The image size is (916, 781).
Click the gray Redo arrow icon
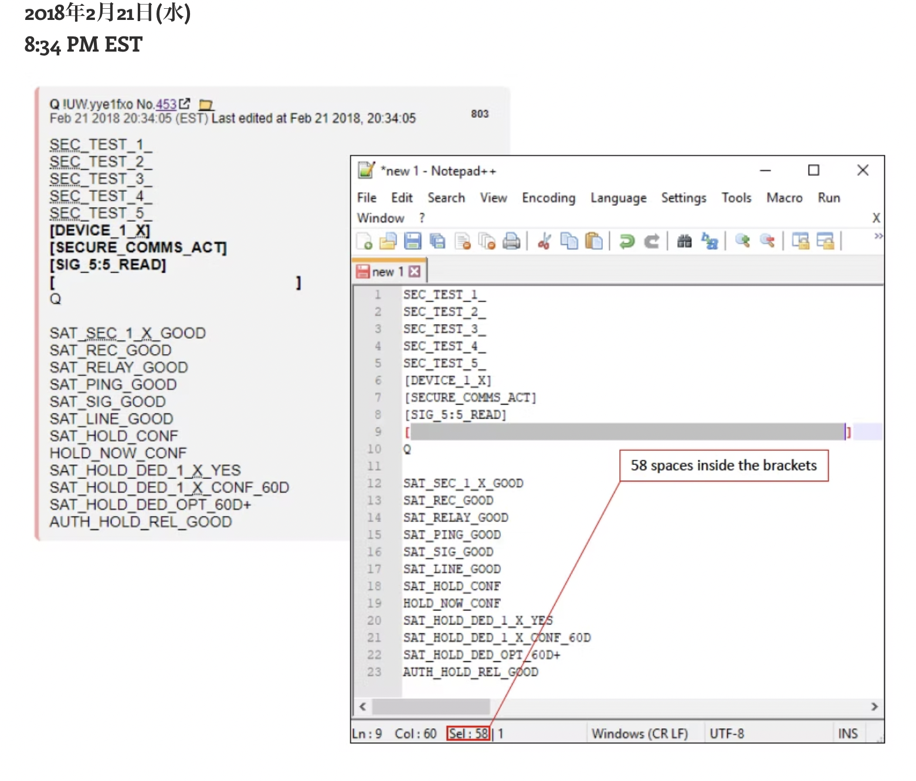[x=652, y=241]
